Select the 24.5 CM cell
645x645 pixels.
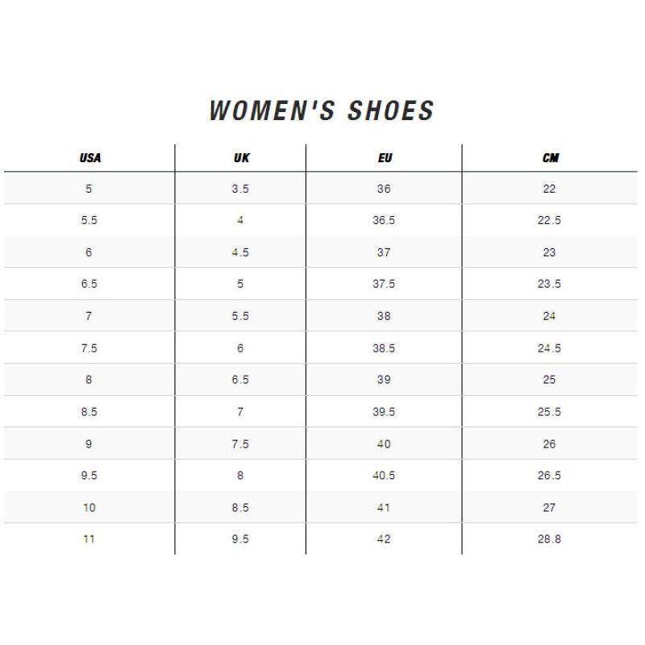tap(549, 348)
